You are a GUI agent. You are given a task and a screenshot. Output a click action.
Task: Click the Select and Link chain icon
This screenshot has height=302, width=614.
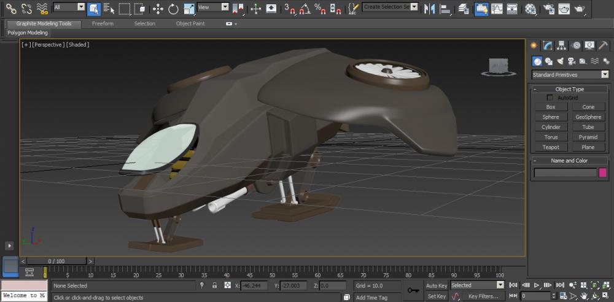tap(11, 9)
